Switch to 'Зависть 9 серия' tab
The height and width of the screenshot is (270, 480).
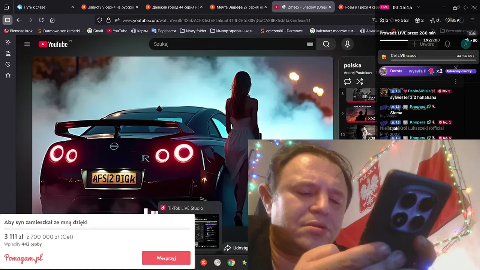tap(109, 7)
